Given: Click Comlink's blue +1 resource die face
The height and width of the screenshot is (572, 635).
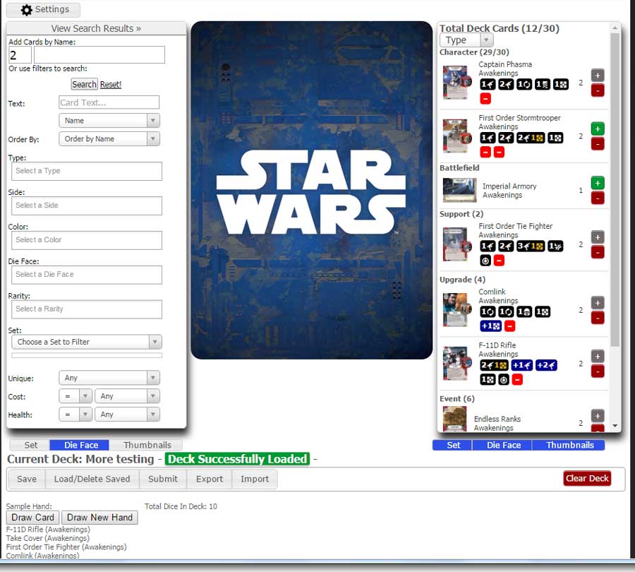Looking at the screenshot, I should point(491,326).
